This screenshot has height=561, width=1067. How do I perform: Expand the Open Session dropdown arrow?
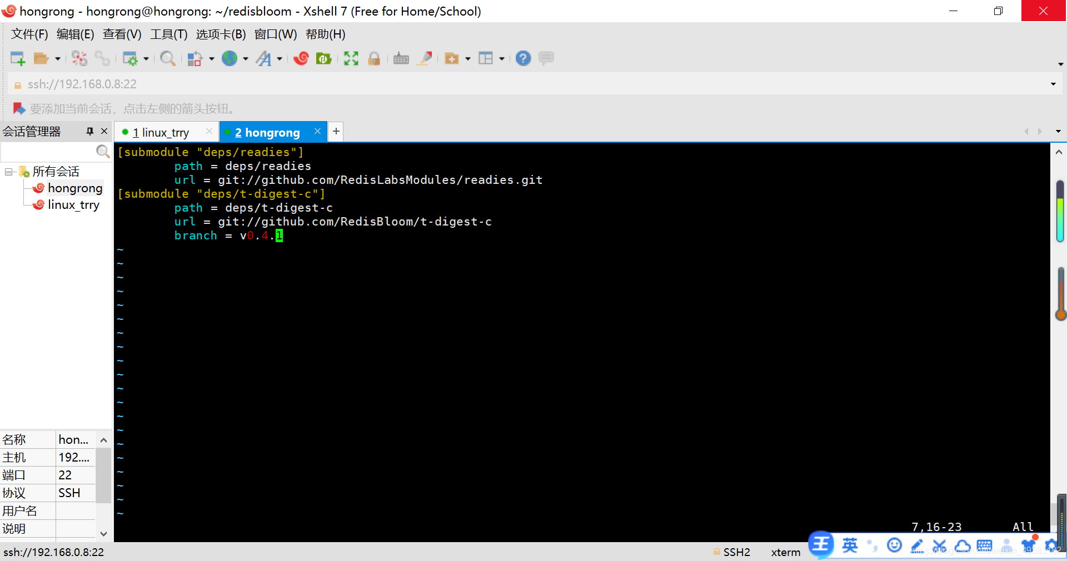tap(57, 58)
